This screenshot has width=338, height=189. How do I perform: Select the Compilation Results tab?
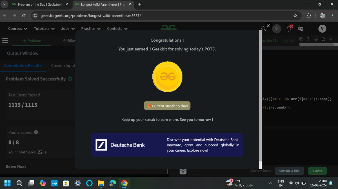point(23,66)
